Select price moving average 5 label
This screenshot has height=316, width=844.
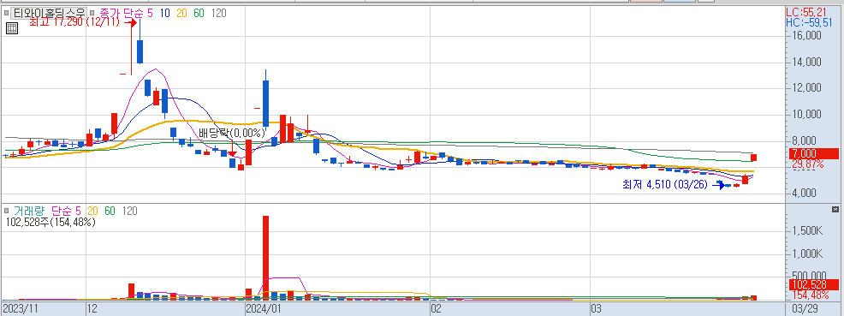click(x=149, y=13)
